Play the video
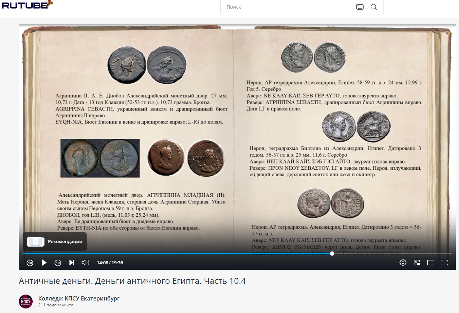The height and width of the screenshot is (313, 459). (44, 263)
